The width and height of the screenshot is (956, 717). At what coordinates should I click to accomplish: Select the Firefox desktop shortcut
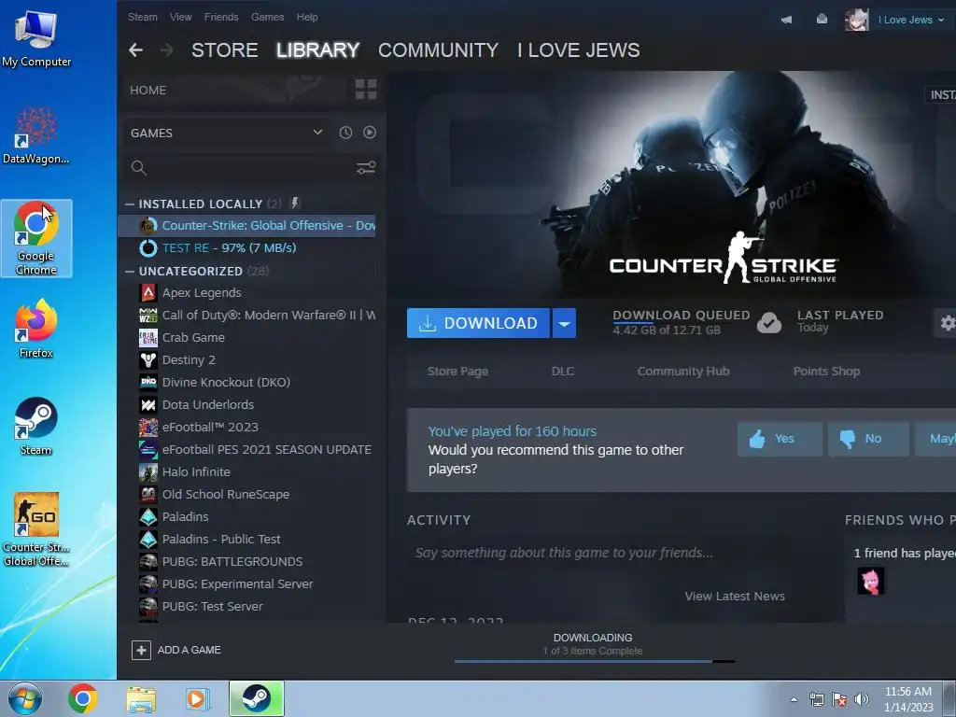pyautogui.click(x=36, y=330)
